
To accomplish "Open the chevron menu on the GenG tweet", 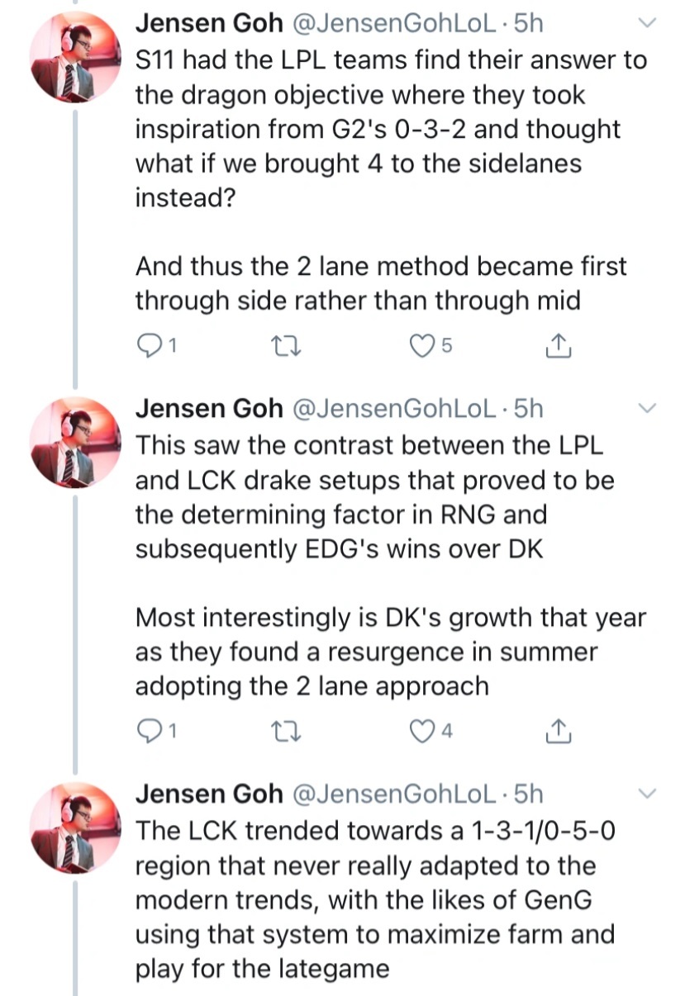I will 648,794.
